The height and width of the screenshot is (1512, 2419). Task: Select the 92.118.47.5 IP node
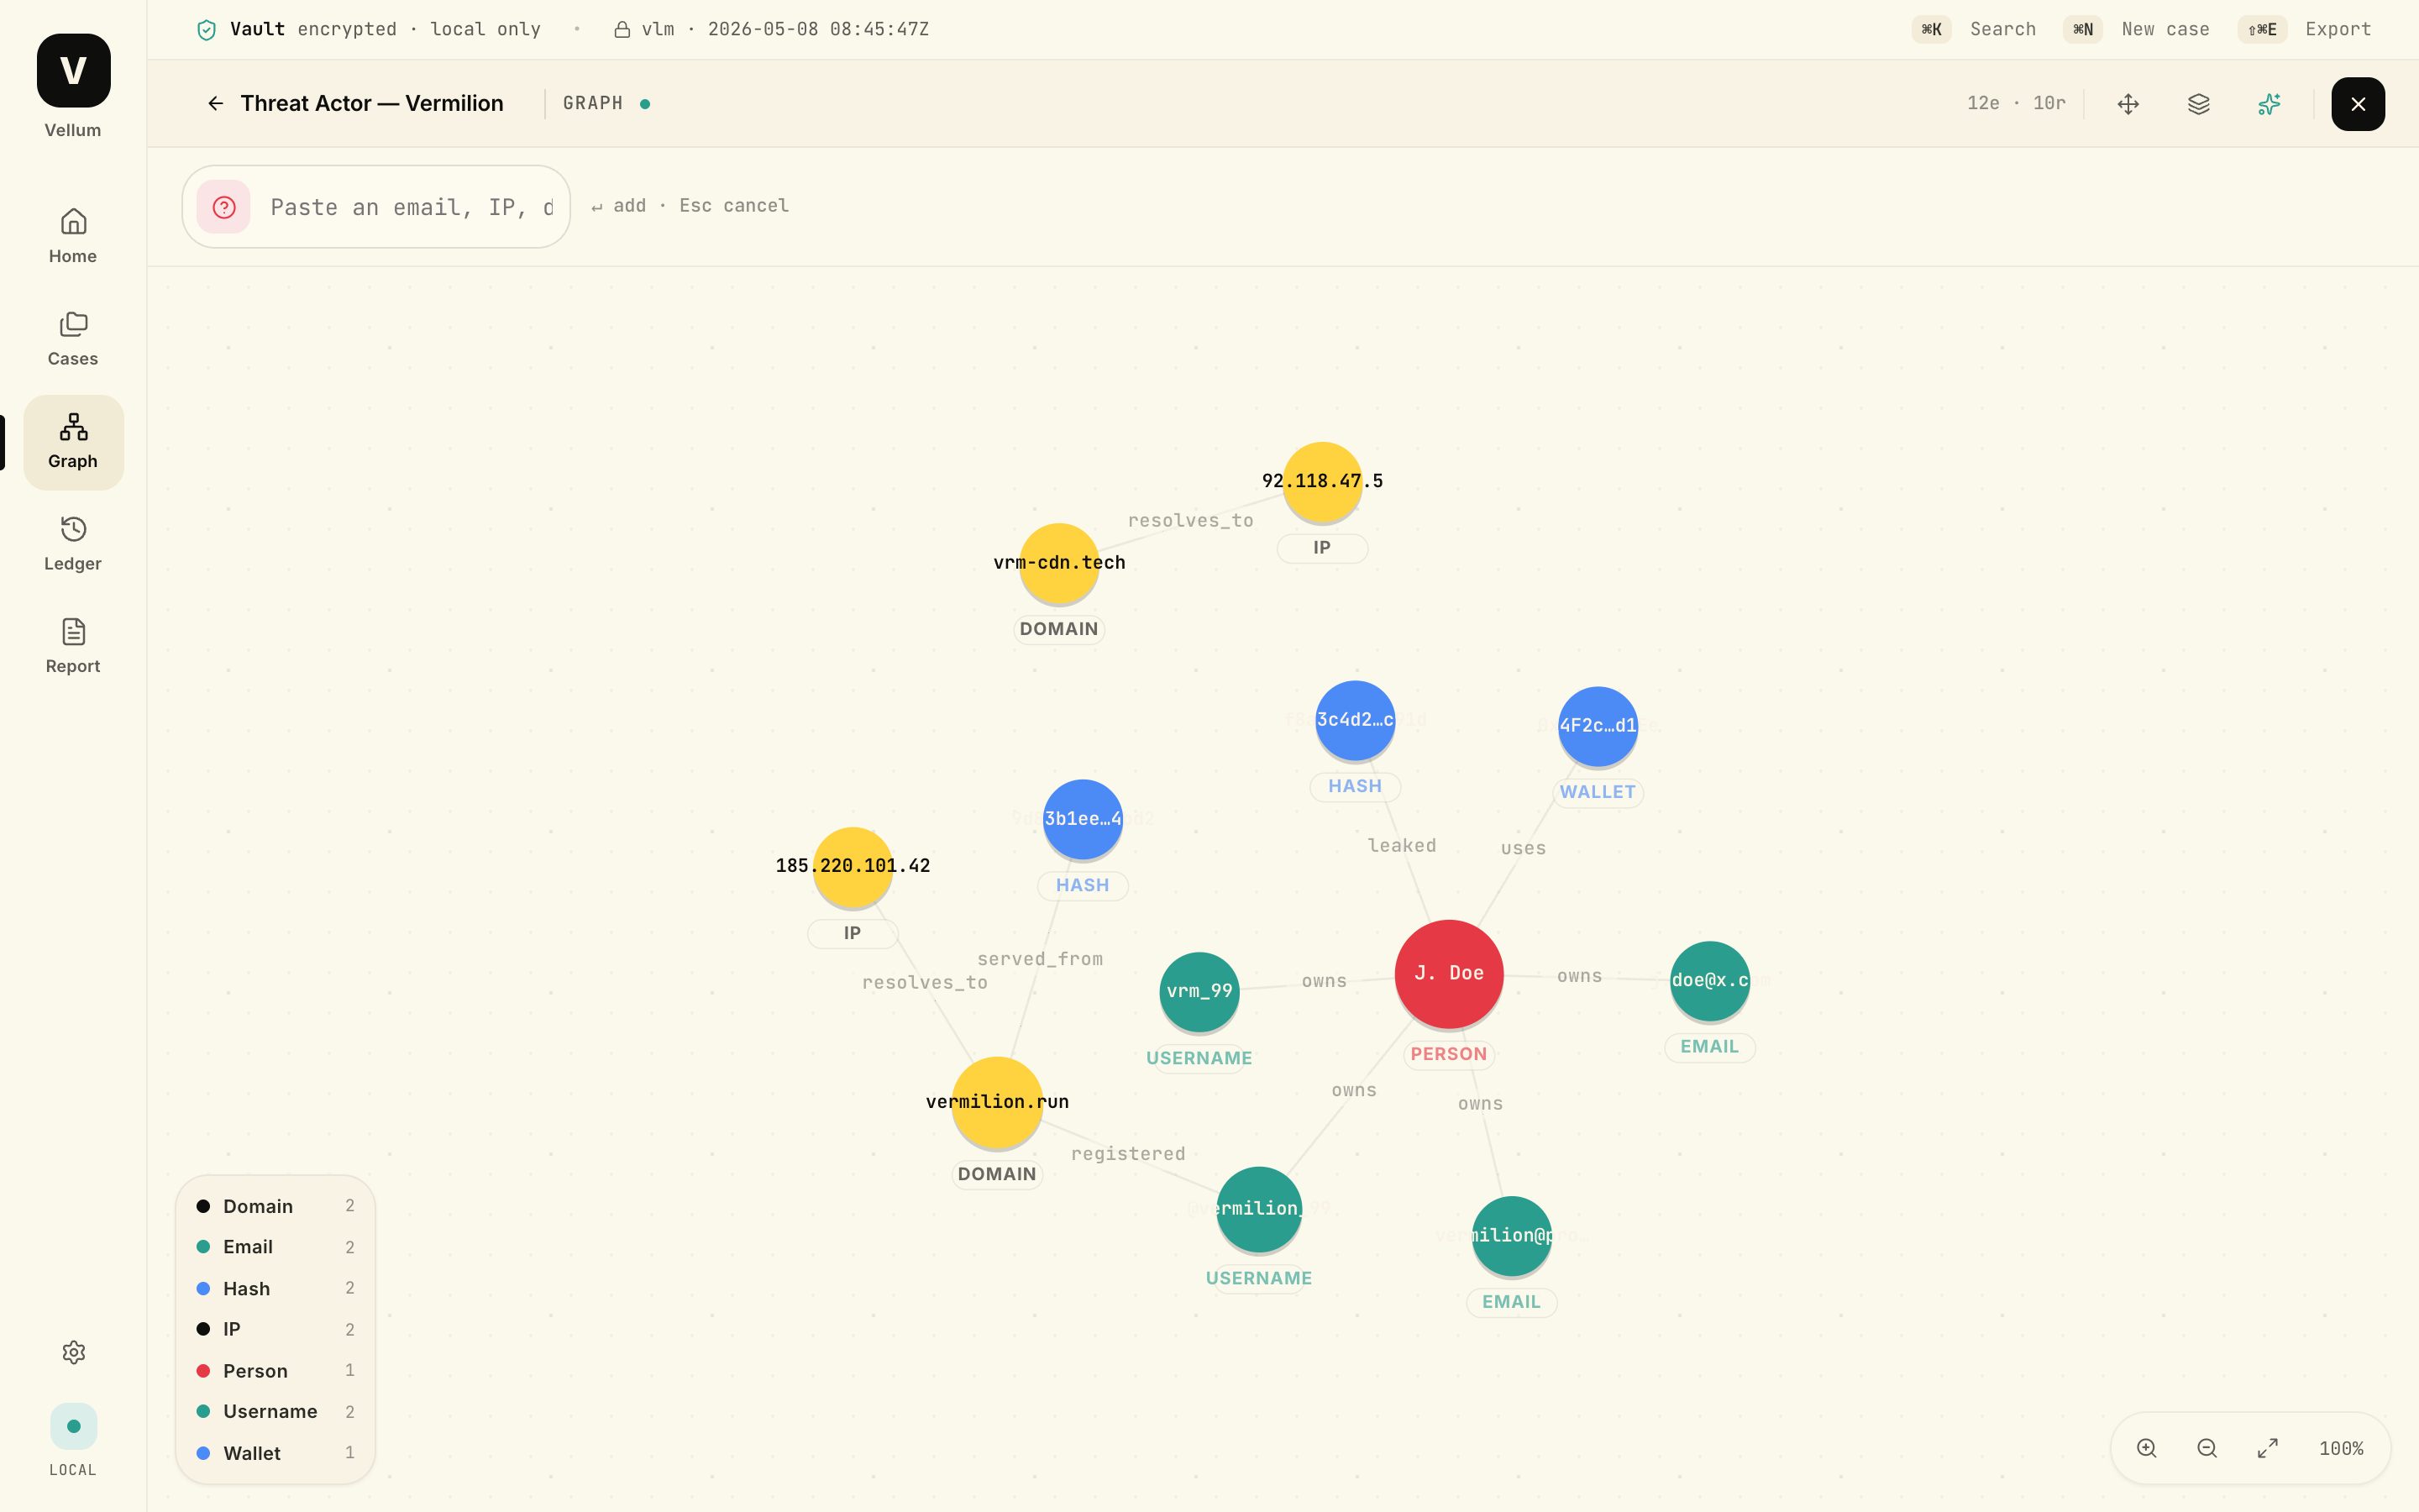click(1322, 481)
